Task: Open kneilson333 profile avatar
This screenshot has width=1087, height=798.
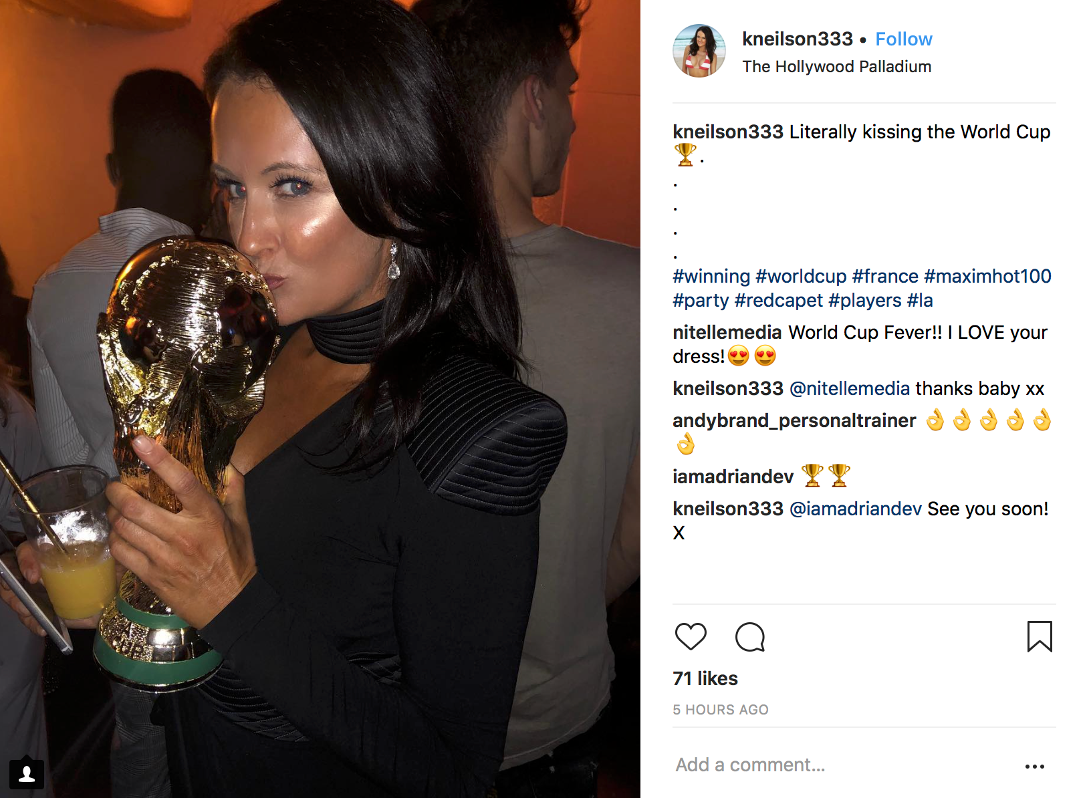Action: click(x=699, y=51)
